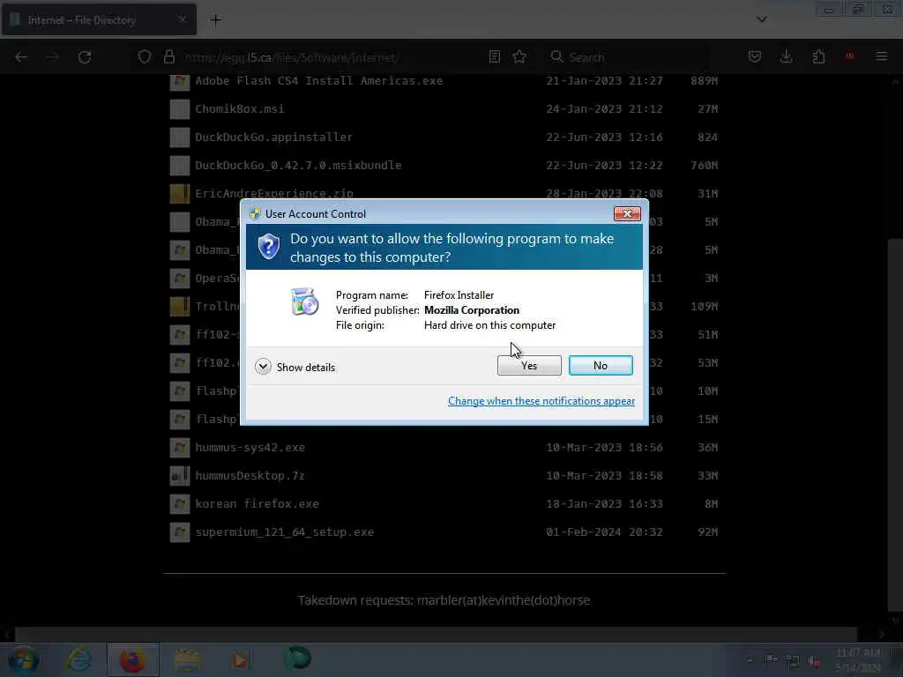Open Windows Explorer from the taskbar

point(187,659)
